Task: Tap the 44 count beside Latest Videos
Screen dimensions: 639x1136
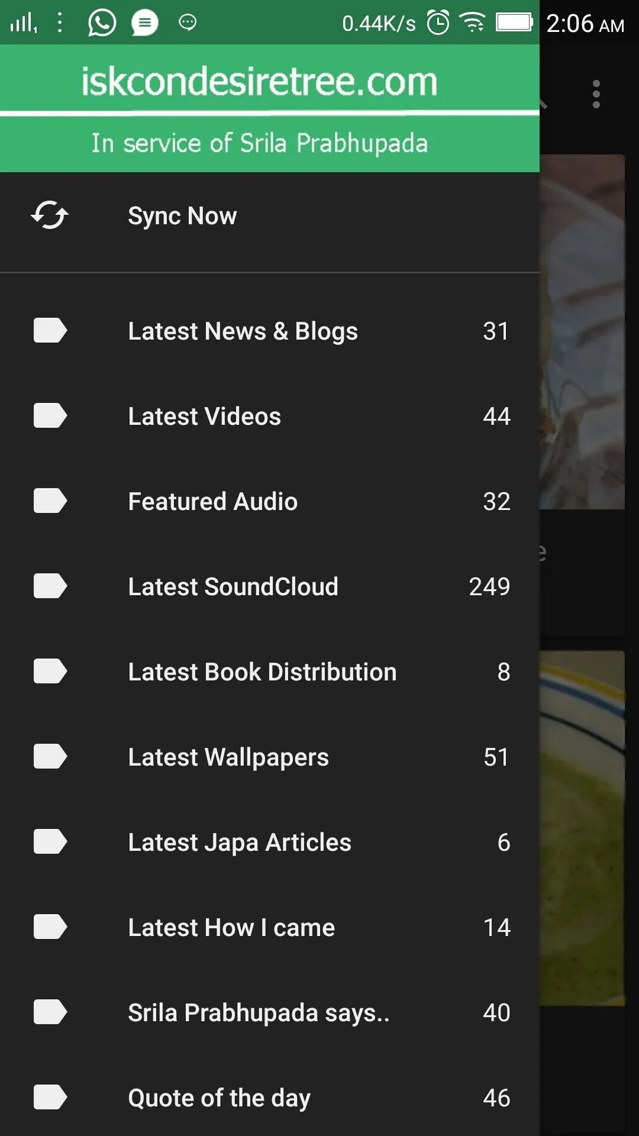Action: pos(496,417)
